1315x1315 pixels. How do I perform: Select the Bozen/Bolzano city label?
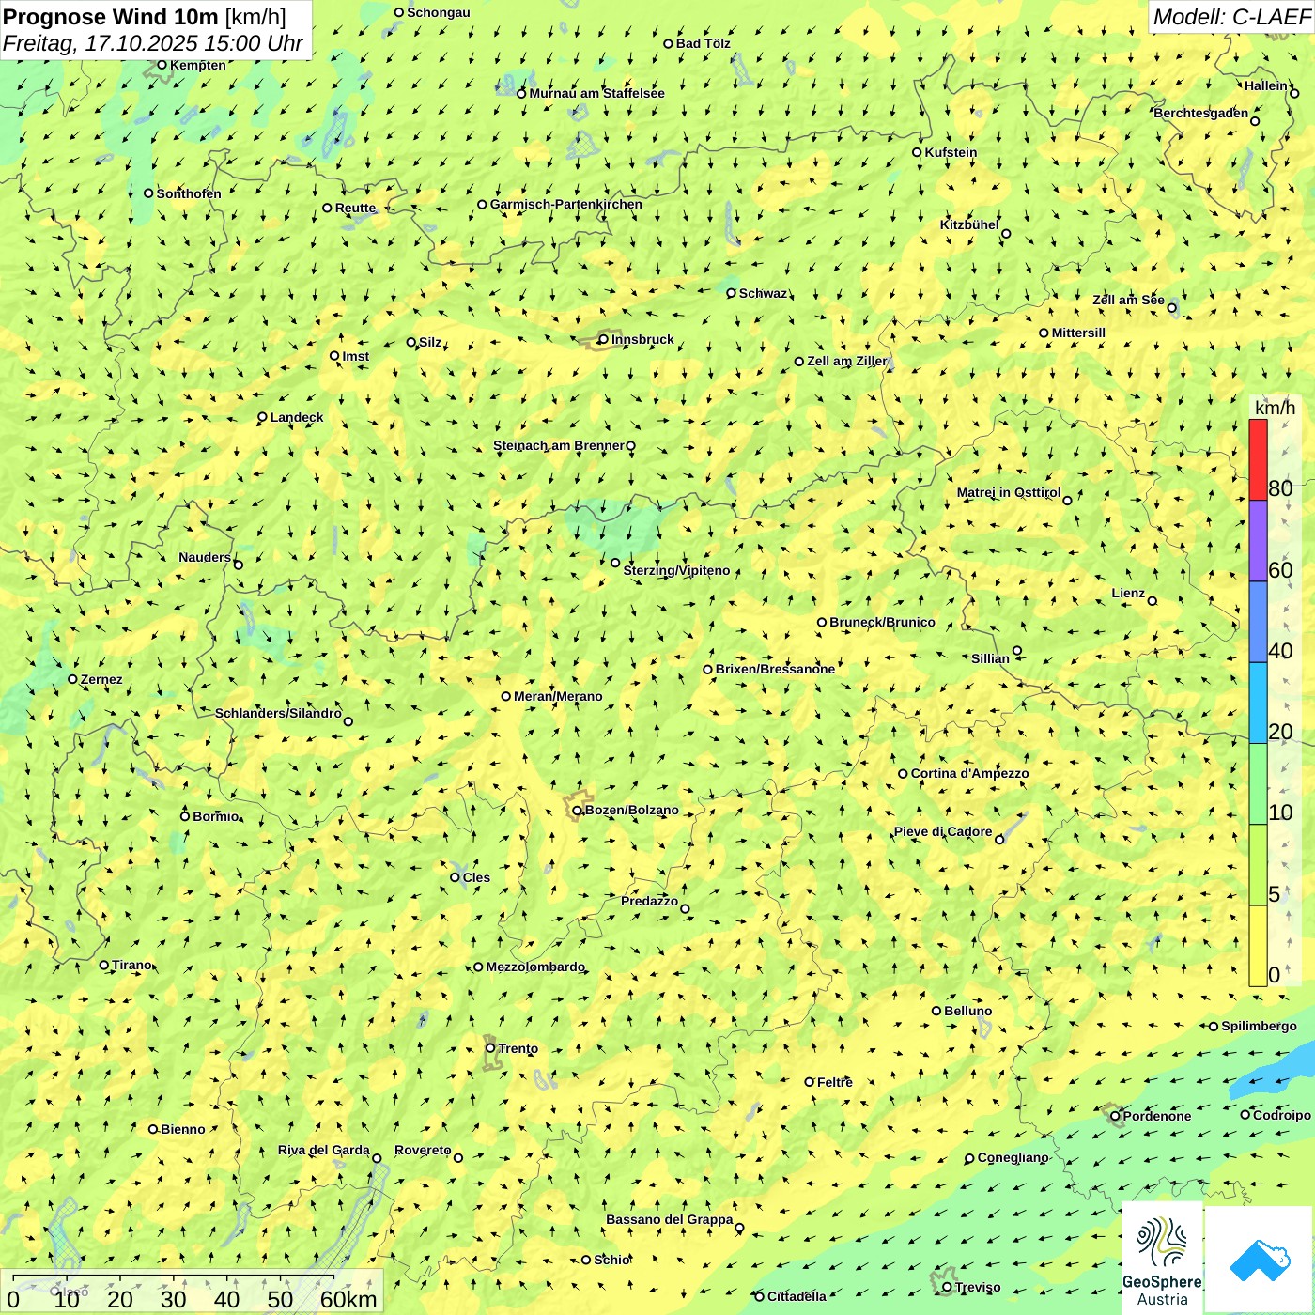pyautogui.click(x=631, y=810)
